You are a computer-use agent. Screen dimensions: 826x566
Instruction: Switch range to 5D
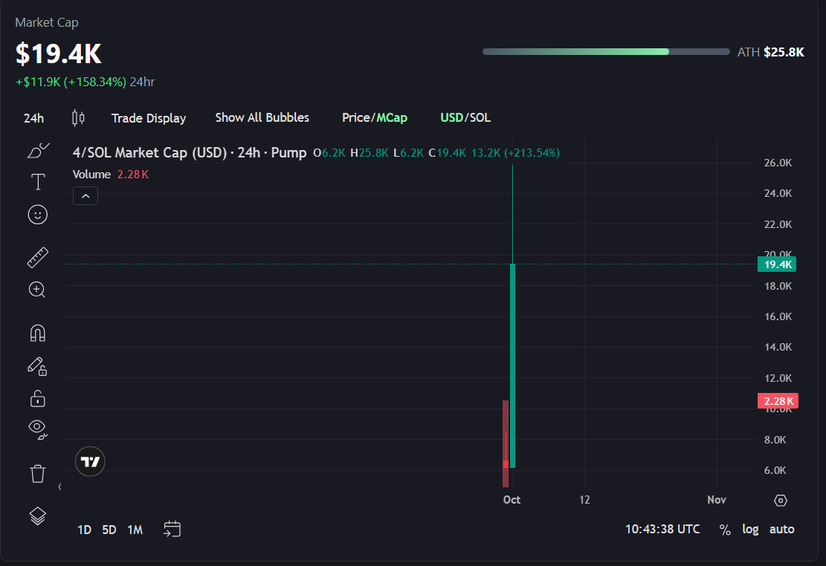click(109, 530)
